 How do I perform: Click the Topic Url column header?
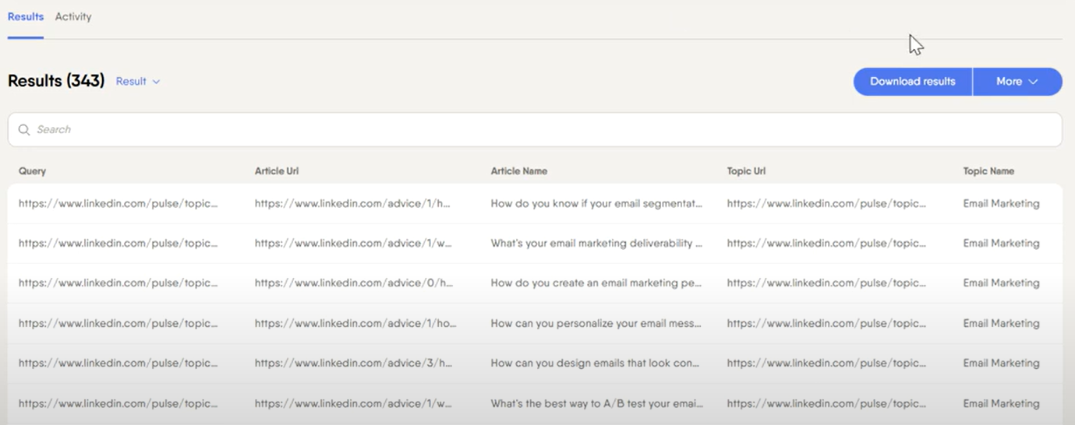point(747,170)
